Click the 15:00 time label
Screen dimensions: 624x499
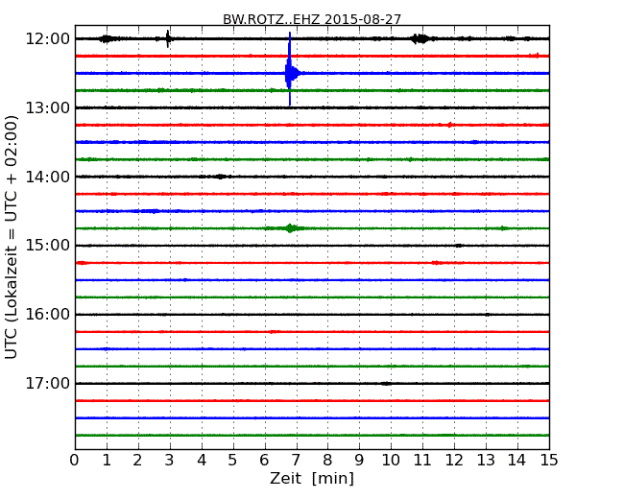pos(48,246)
